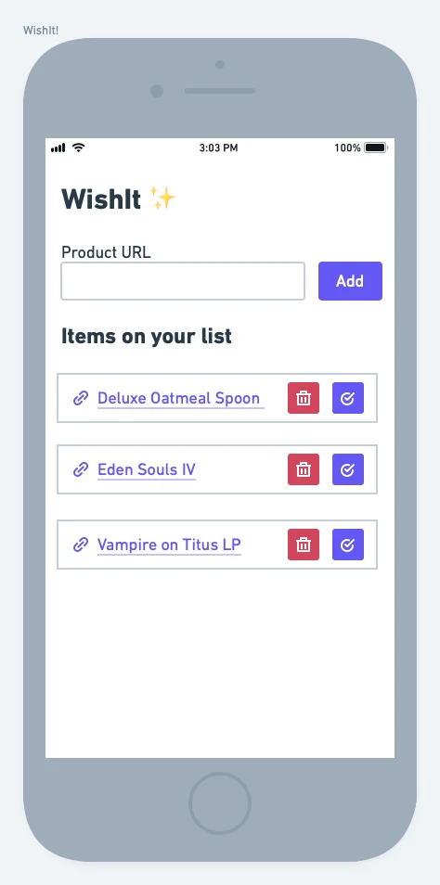Check off Eden Souls IV item
The height and width of the screenshot is (885, 440).
(x=348, y=469)
